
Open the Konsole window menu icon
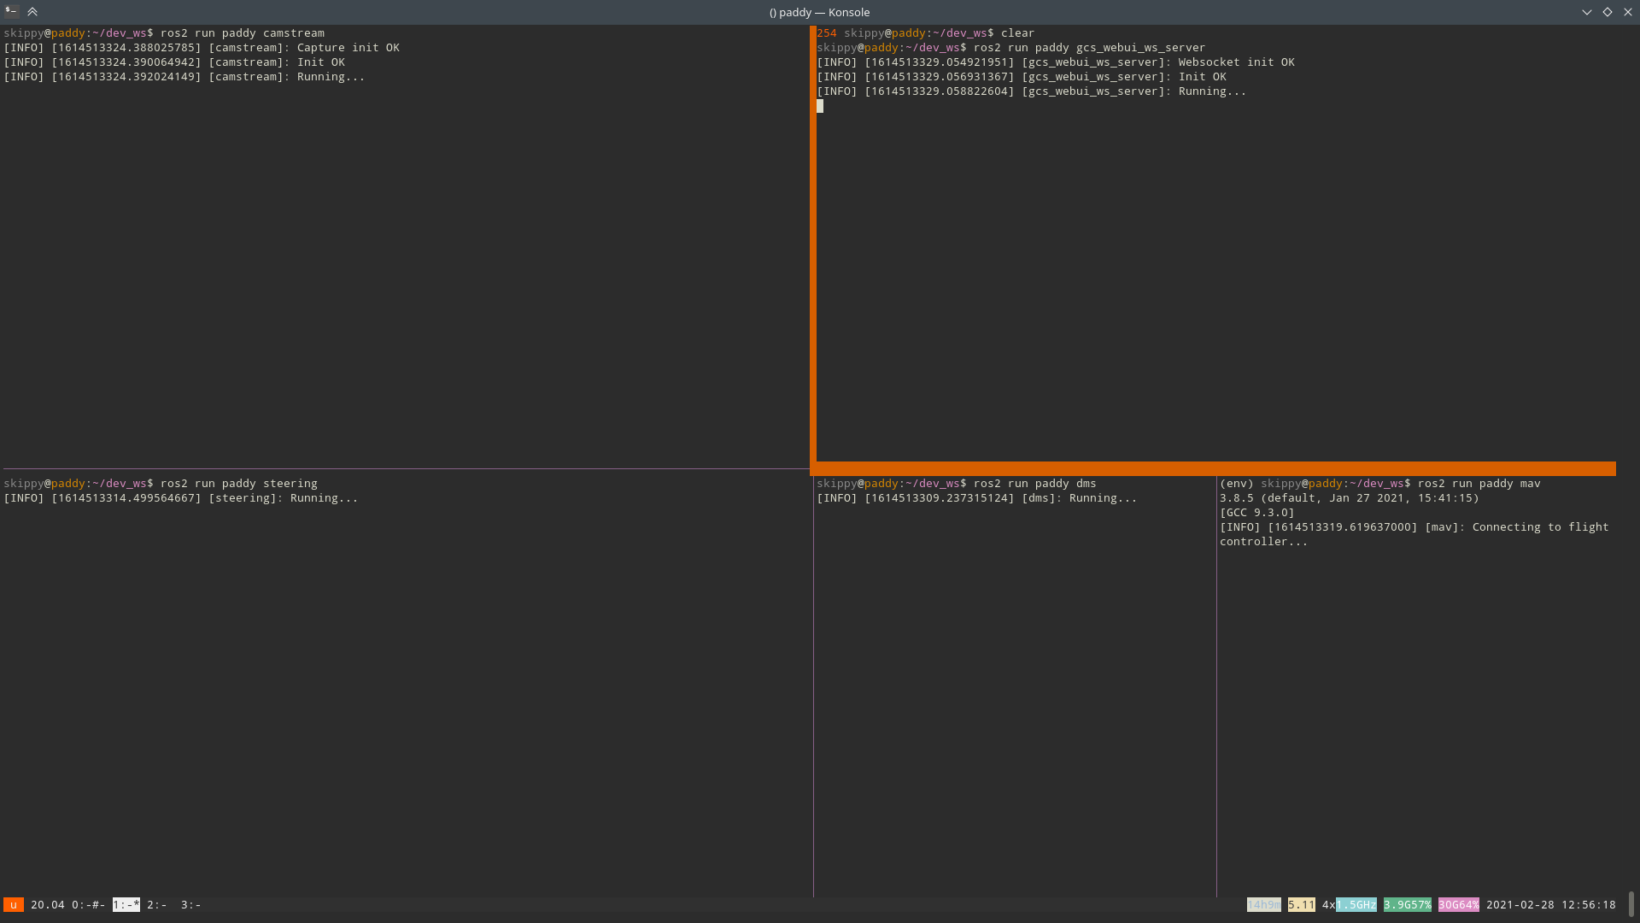coord(12,12)
